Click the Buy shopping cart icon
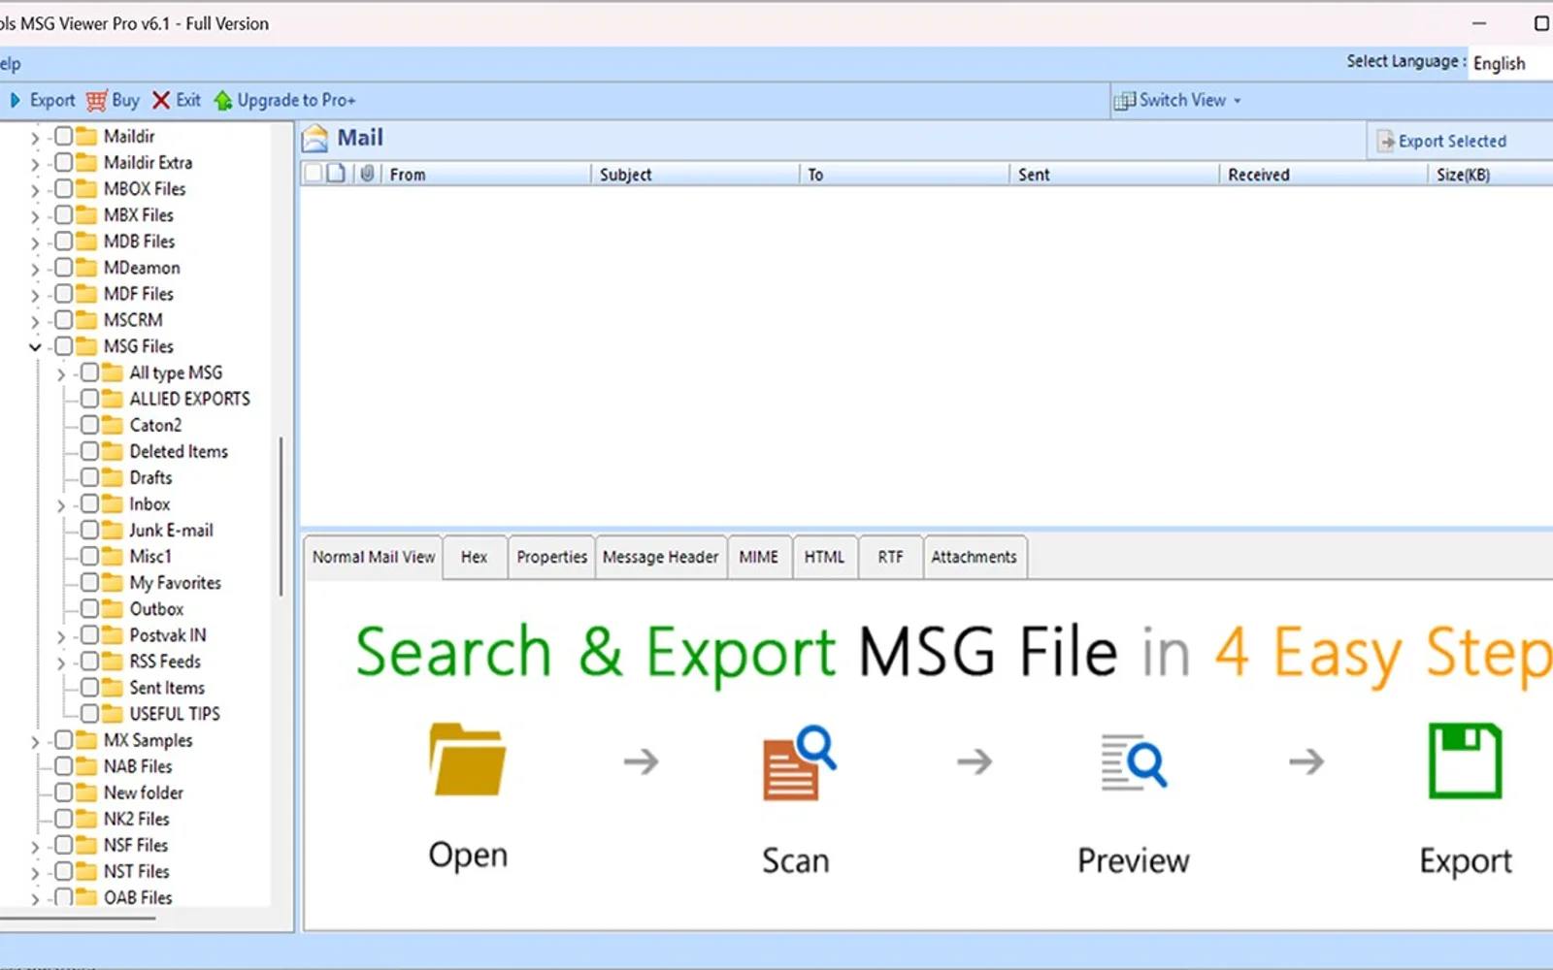This screenshot has height=970, width=1553. tap(96, 101)
